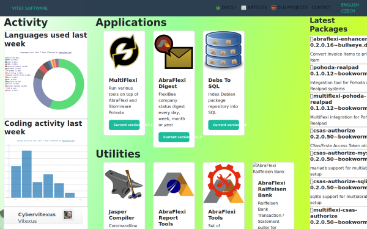367x229 pixels.
Task: Switch language to English
Action: click(350, 5)
